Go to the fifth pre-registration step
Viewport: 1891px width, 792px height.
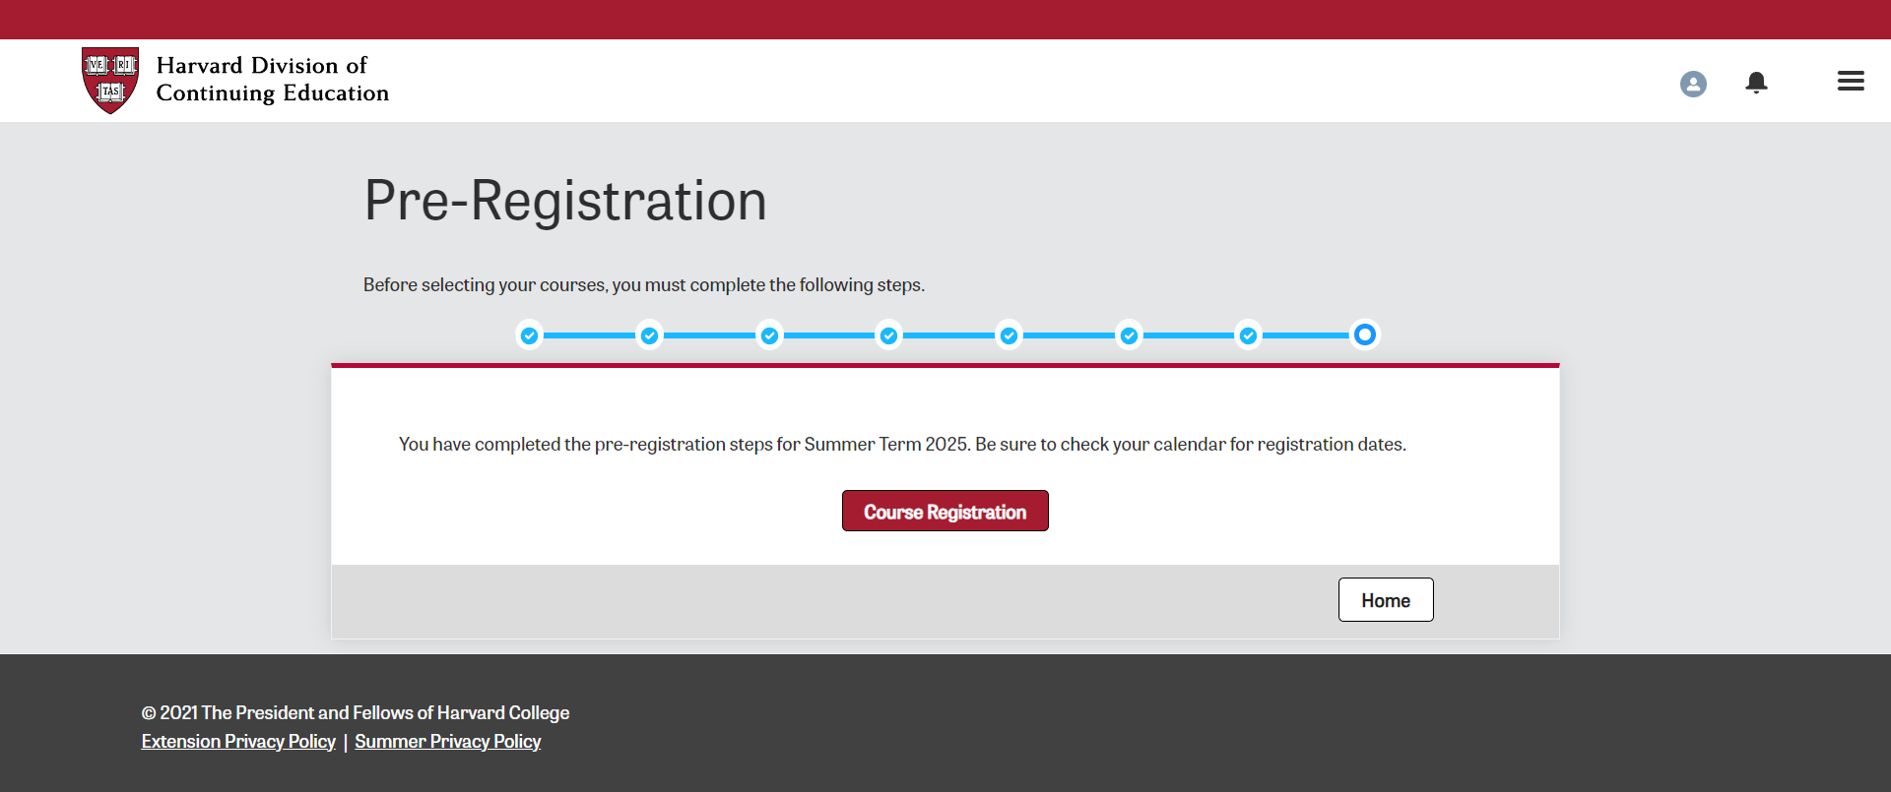point(1010,335)
